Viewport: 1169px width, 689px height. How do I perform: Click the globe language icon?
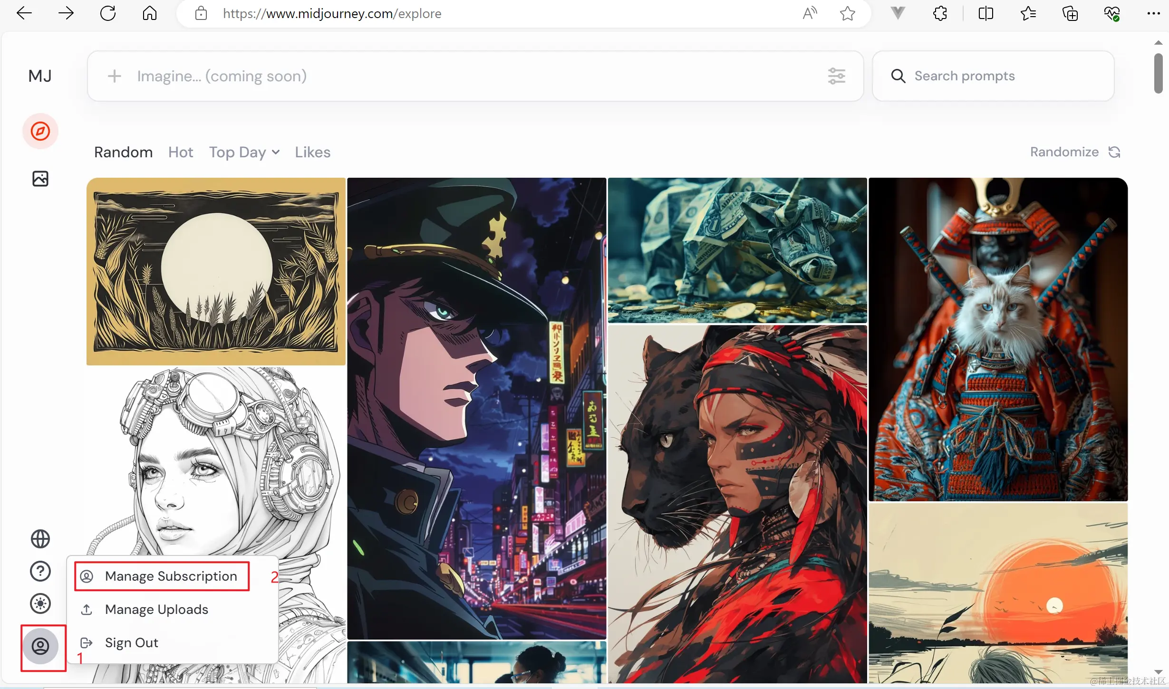40,539
